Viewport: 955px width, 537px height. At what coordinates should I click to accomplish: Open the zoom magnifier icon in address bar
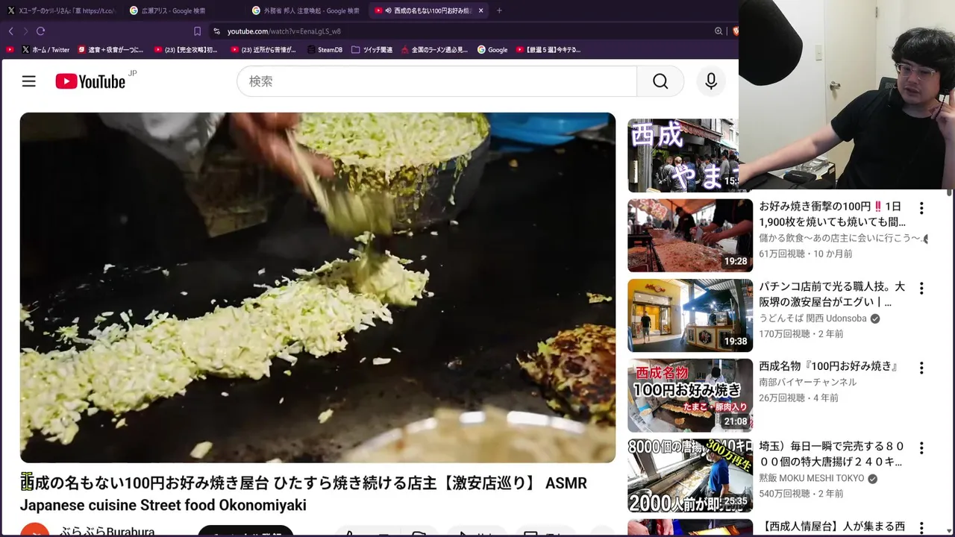click(x=718, y=31)
